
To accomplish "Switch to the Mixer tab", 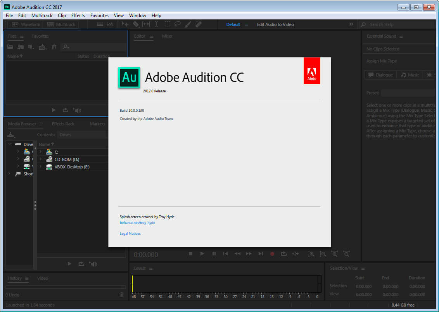I will point(167,36).
